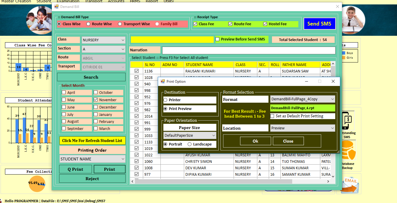This screenshot has width=397, height=203.
Task: Click the blue Send SMS button
Action: pyautogui.click(x=319, y=24)
